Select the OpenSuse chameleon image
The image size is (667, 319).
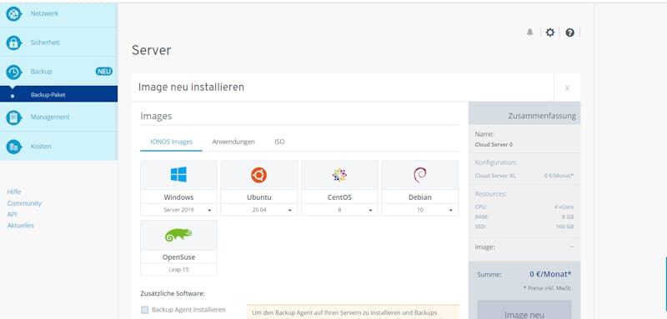tap(178, 242)
